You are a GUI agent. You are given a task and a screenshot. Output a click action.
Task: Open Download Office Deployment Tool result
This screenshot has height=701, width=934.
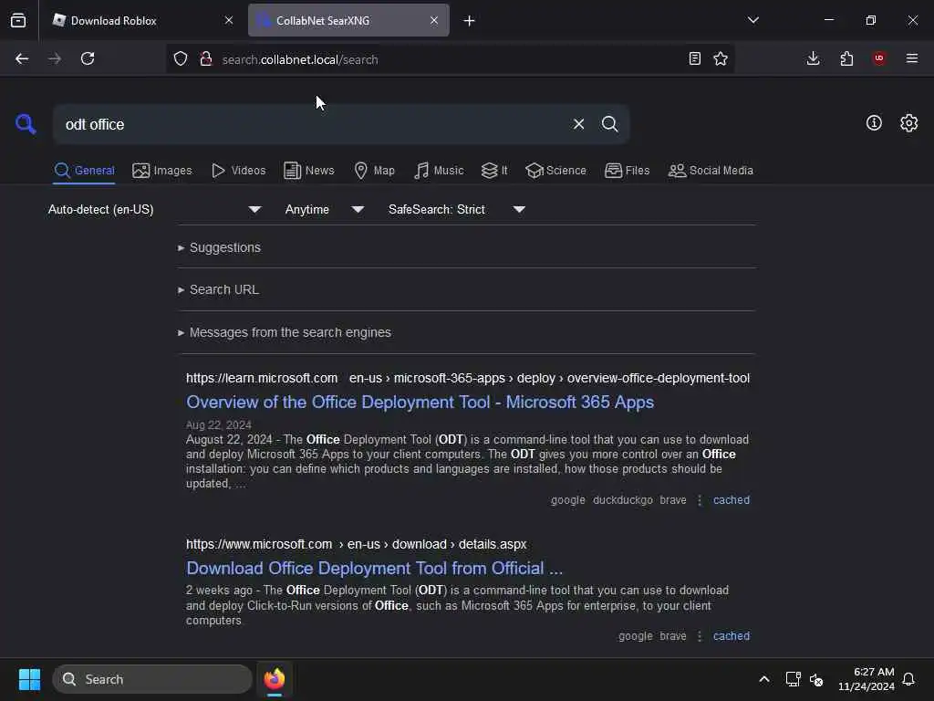click(x=374, y=568)
